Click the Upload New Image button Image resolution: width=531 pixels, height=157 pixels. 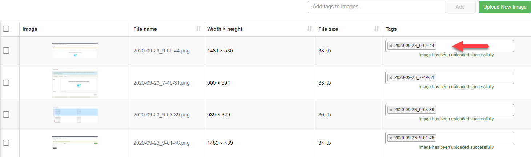tap(505, 7)
